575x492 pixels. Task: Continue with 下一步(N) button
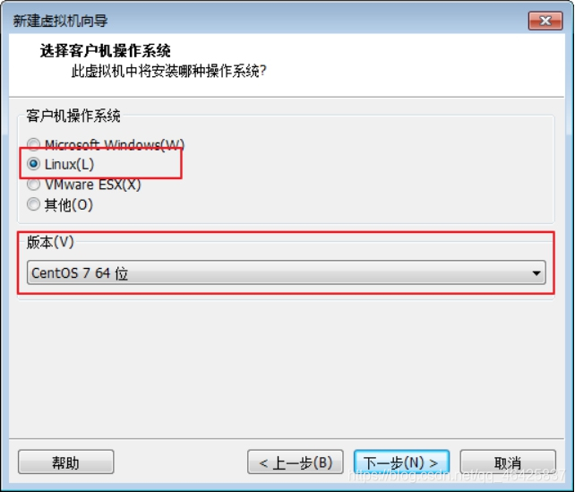point(401,462)
